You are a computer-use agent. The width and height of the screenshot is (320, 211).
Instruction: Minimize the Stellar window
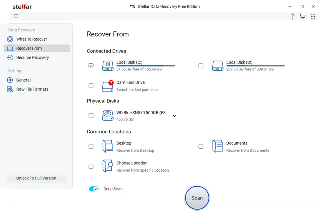tap(290, 7)
